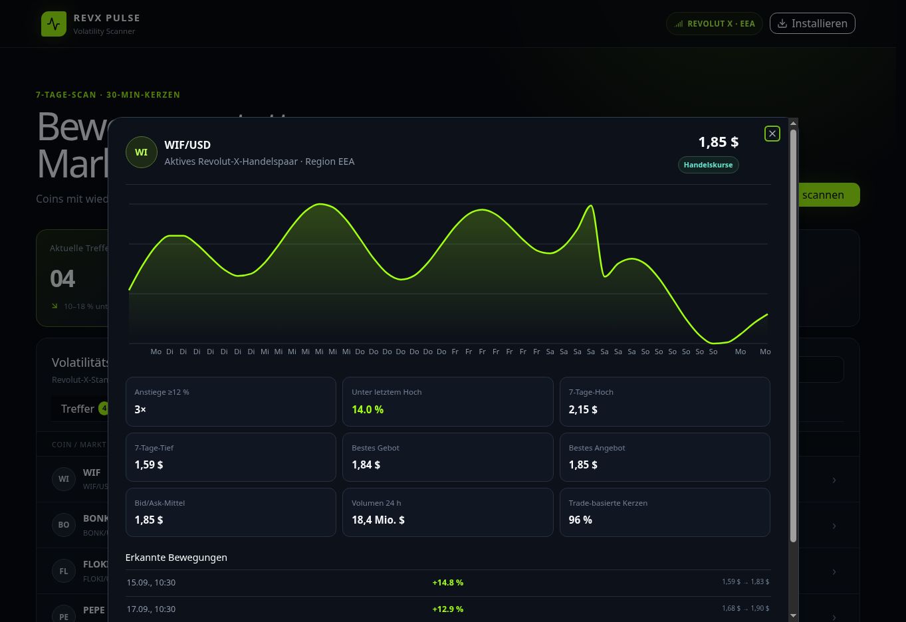Click the 7-TAGE-SCAN · 30-MIN-KERZEN label

(108, 95)
